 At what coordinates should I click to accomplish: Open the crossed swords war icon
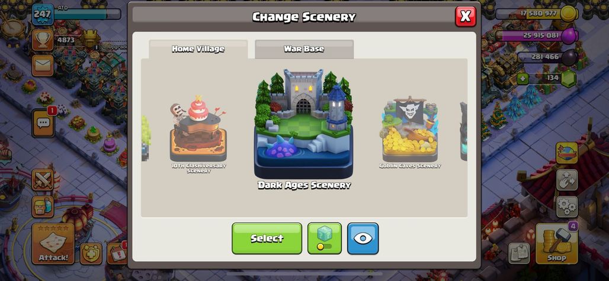43,180
